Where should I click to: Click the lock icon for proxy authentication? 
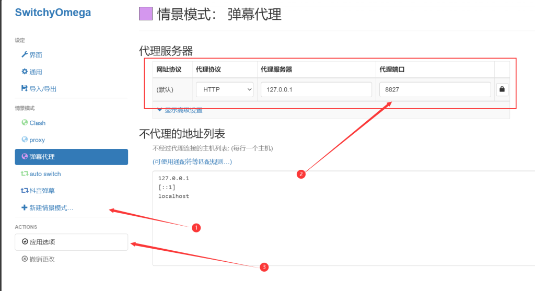[502, 89]
